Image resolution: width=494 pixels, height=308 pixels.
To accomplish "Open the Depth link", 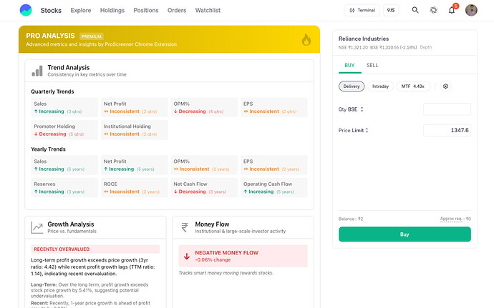I will [426, 47].
